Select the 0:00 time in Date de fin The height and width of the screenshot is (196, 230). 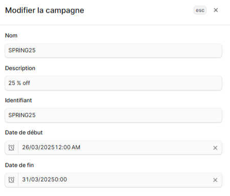pos(61,180)
